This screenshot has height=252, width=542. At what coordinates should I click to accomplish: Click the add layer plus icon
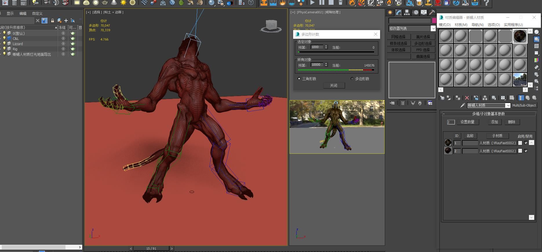[x=66, y=21]
